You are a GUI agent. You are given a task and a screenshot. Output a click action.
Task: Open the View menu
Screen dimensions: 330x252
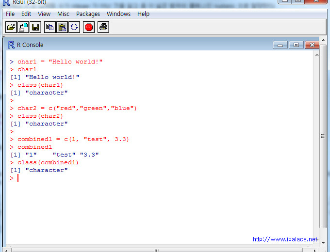tap(44, 14)
